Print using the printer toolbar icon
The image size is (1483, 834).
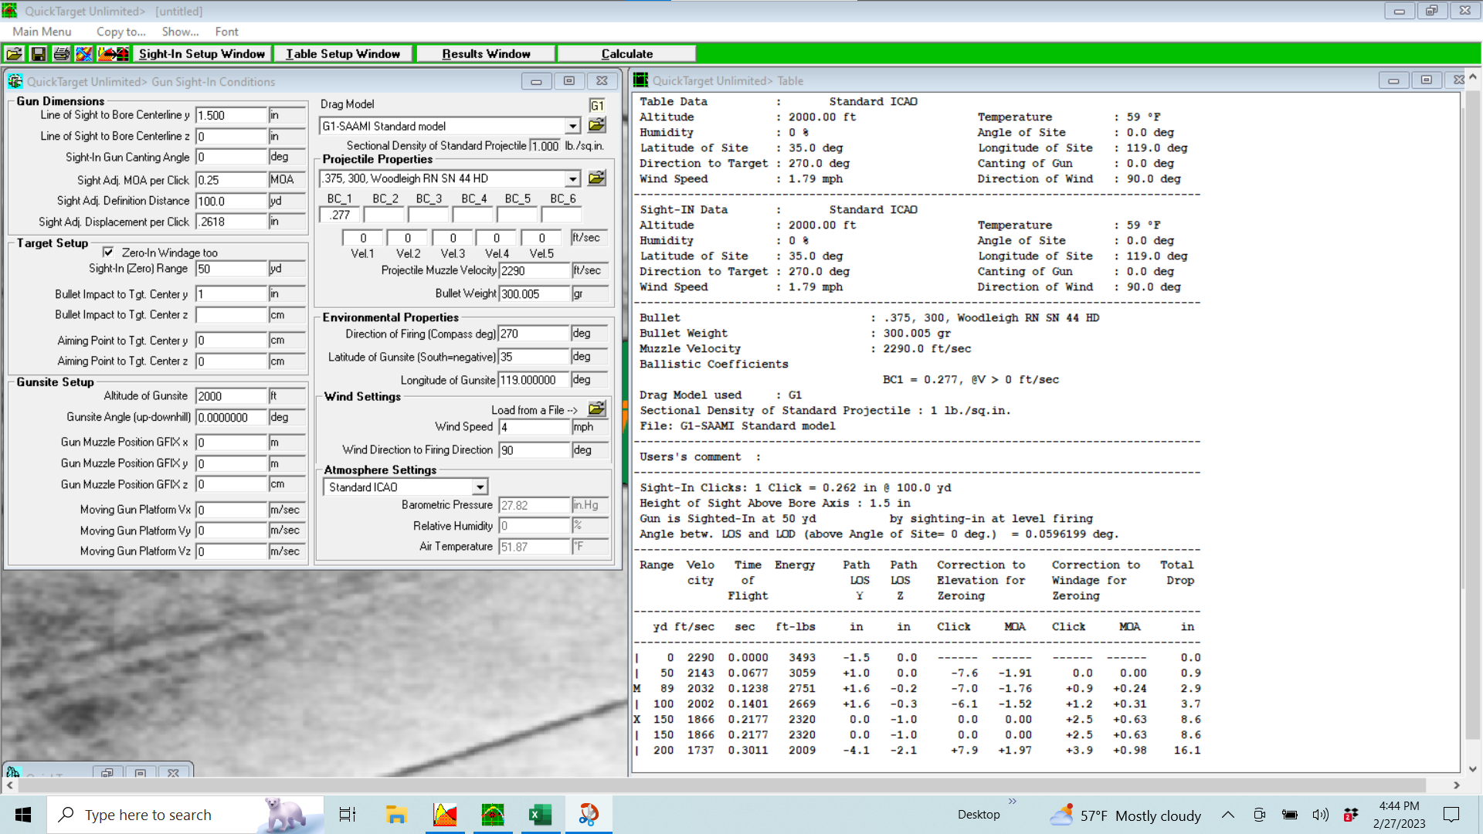coord(61,54)
